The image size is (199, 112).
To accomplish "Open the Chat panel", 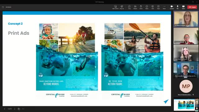I will point(129,7).
